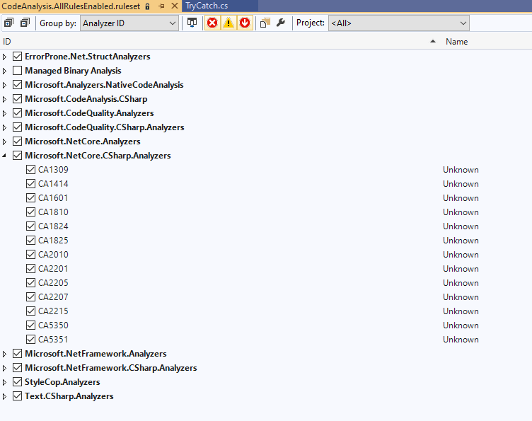
Task: Disable the CA1309 rule checkbox
Action: (30, 170)
